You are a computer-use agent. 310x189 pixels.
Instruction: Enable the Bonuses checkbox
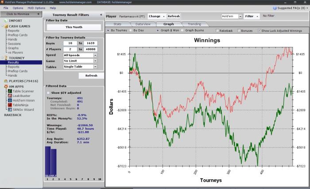[x=239, y=31]
